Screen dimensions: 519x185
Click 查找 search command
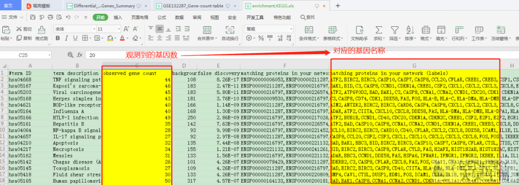pos(308,17)
